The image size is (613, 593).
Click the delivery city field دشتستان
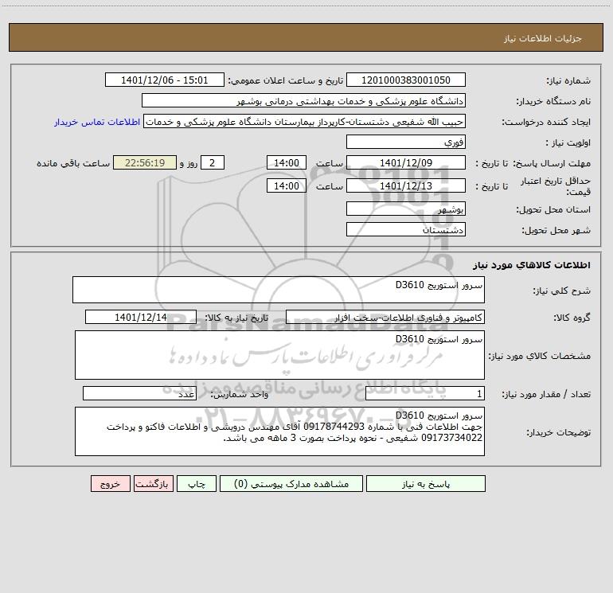coord(406,229)
